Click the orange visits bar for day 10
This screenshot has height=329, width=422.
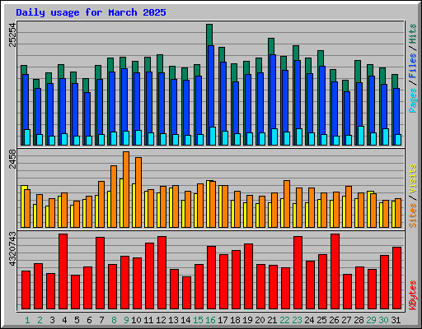tap(138, 192)
